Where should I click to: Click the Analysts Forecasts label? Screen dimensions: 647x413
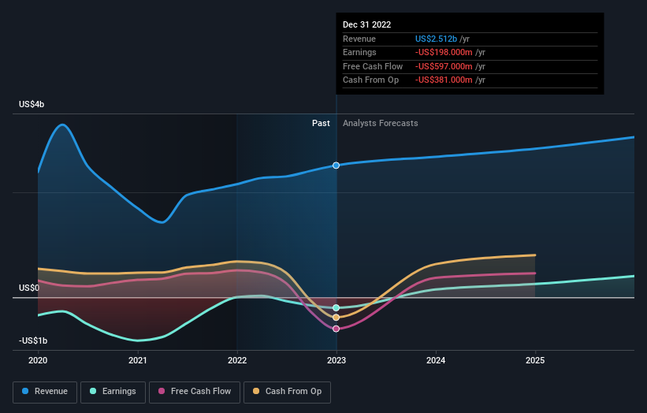pyautogui.click(x=381, y=123)
